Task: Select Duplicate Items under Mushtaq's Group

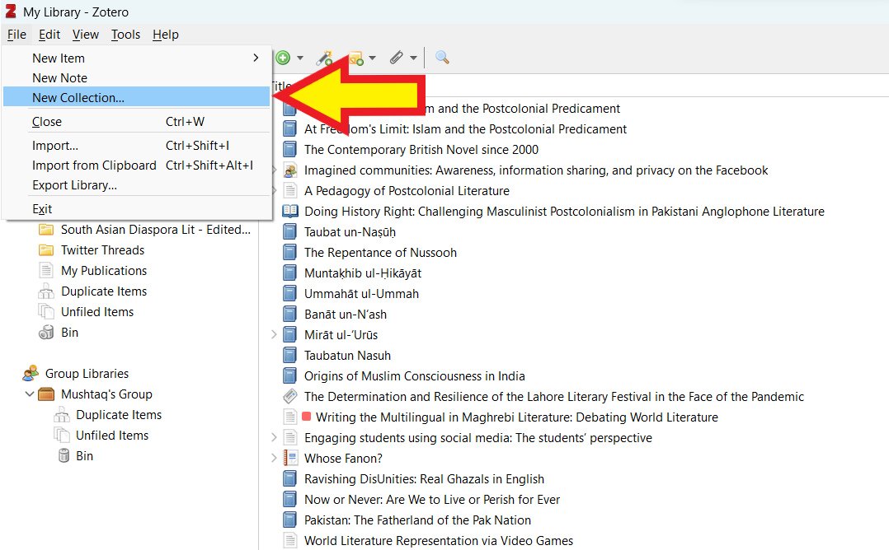Action: click(x=119, y=415)
